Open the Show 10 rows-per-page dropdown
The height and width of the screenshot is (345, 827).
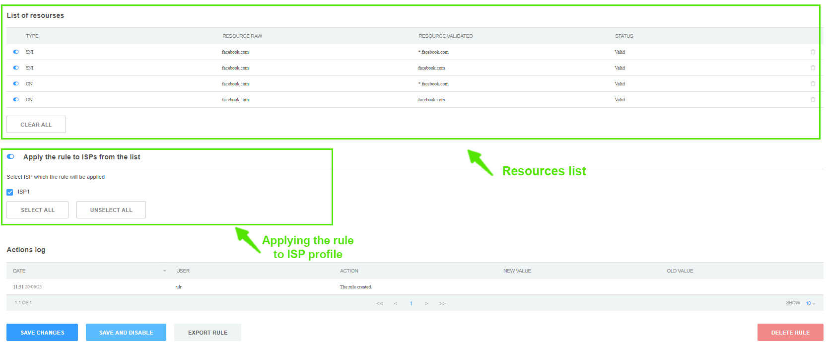click(x=810, y=303)
